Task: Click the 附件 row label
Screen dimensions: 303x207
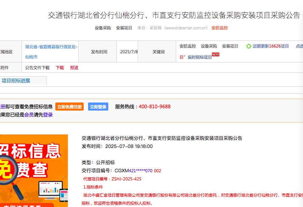Action: tap(5, 68)
